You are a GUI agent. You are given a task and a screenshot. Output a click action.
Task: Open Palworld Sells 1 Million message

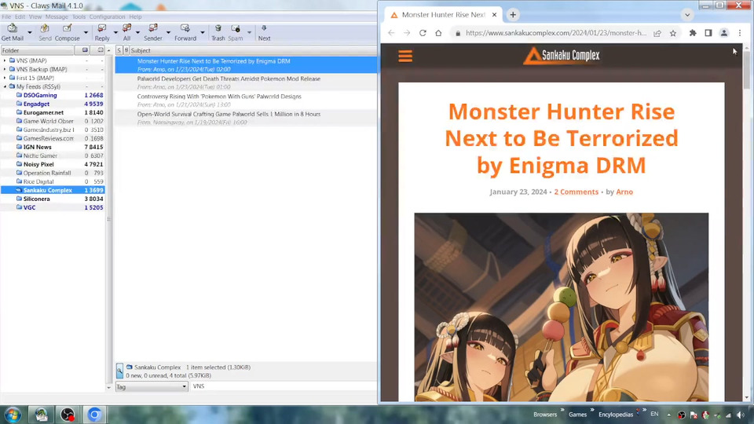click(246, 119)
